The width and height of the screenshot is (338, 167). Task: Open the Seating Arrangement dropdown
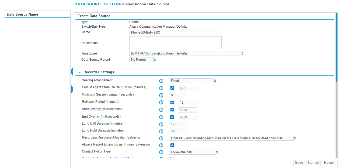tap(193, 81)
